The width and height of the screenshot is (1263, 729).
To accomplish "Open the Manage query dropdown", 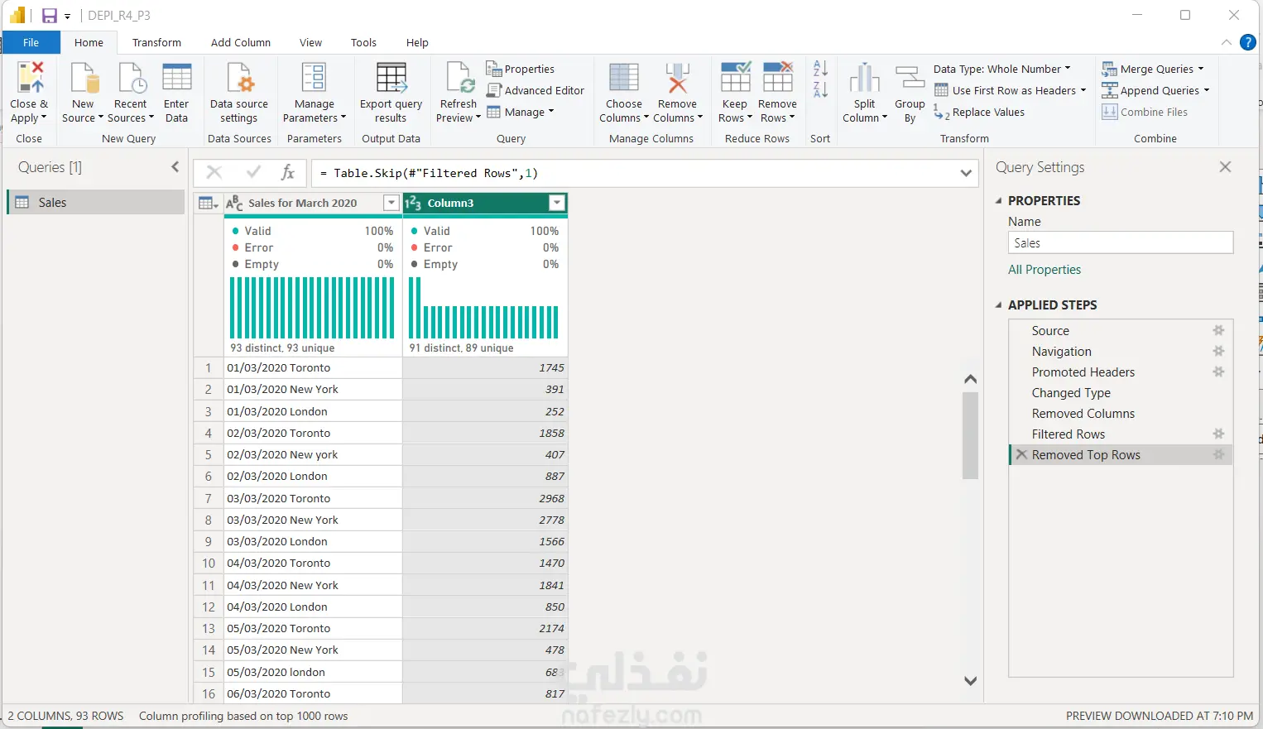I will (521, 112).
